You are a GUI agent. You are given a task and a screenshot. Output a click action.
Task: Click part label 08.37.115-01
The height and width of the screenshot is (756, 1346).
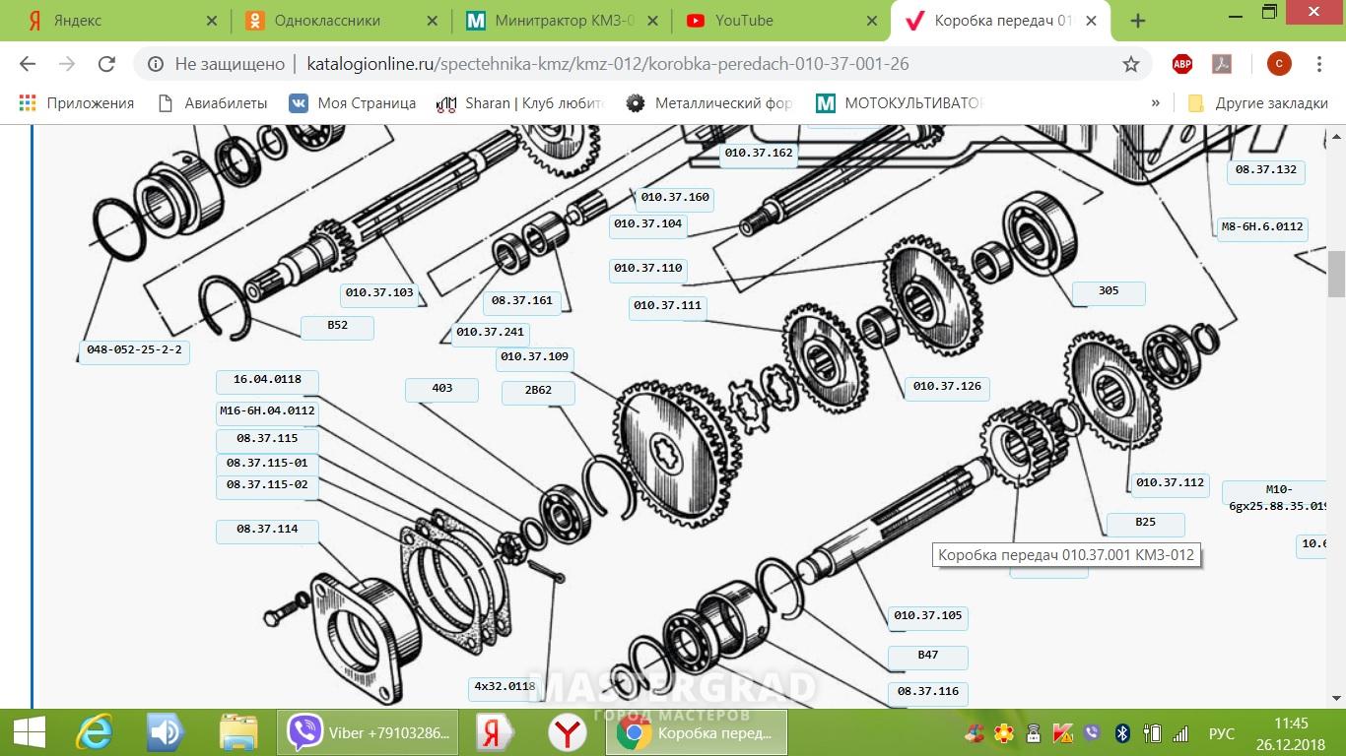[x=267, y=464]
